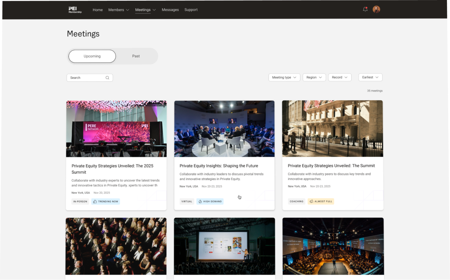450x280 pixels.
Task: Click the thumbs-up icon on Trending Now badge
Action: [x=95, y=201]
